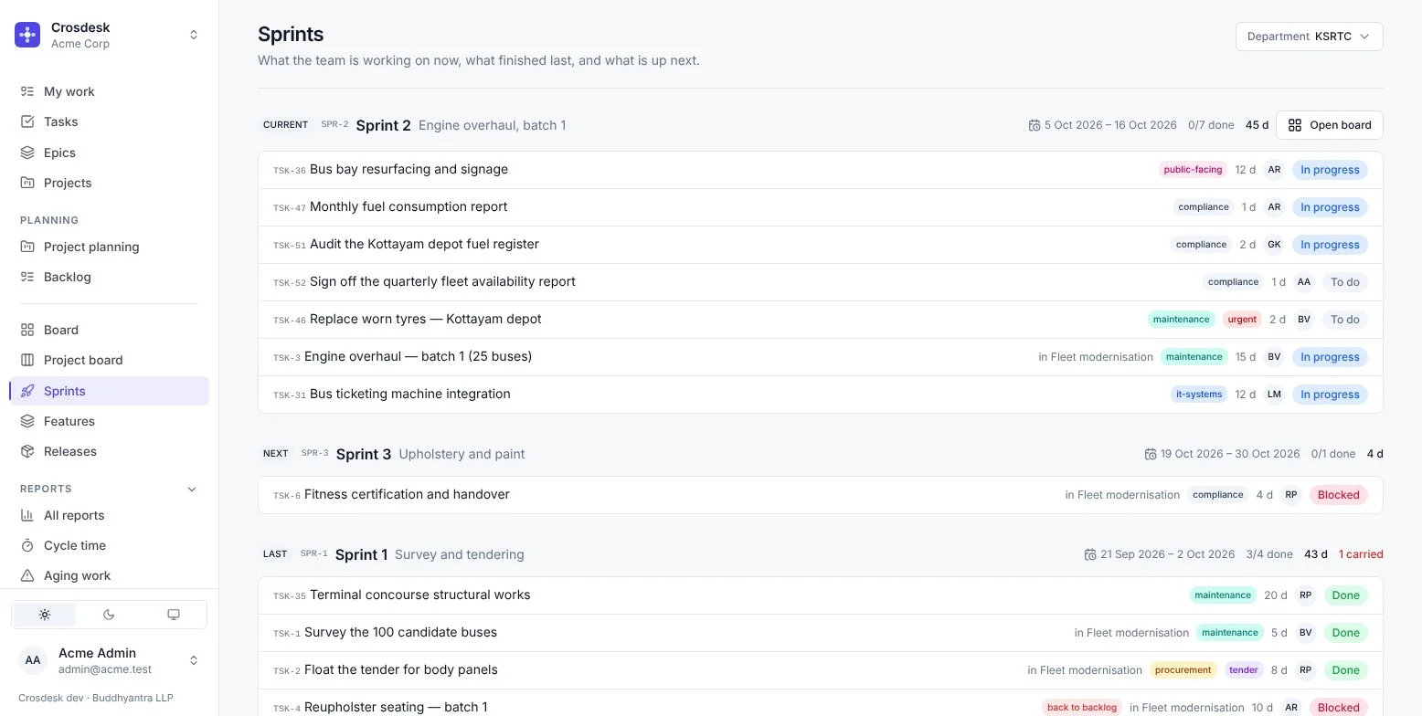
Task: Click the Aging work warning icon
Action: (27, 575)
